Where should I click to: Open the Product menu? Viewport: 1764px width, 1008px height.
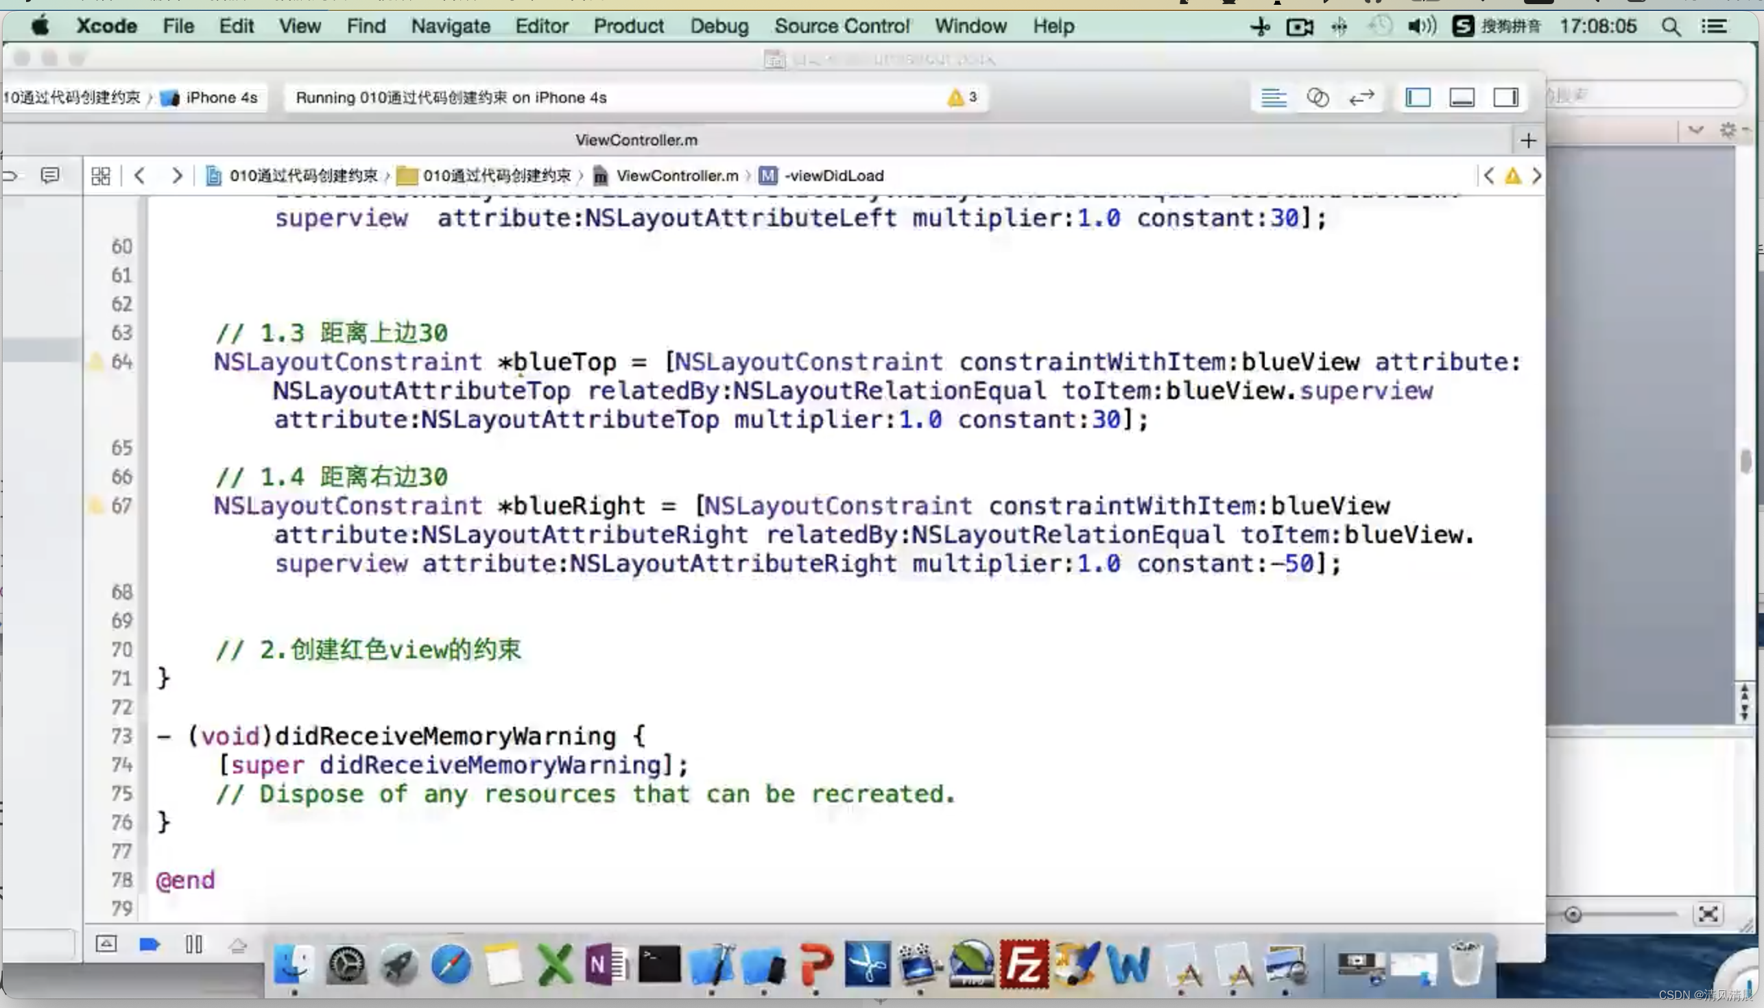[x=628, y=26]
